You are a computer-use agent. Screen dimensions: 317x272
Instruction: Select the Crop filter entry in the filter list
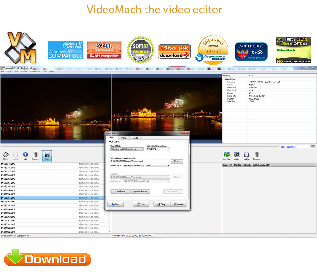pyautogui.click(x=269, y=165)
